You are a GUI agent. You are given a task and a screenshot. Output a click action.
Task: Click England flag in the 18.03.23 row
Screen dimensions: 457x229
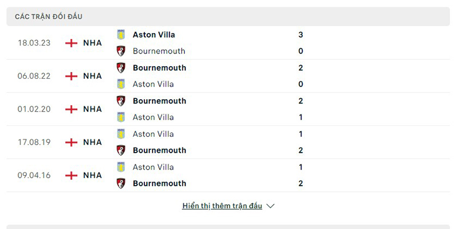point(71,43)
